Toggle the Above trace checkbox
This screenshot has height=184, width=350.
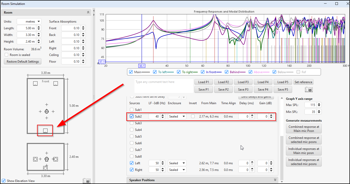pos(251,72)
